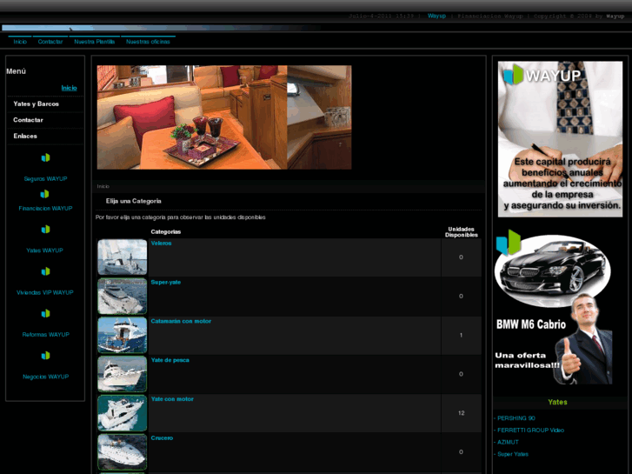Viewport: 632px width, 474px height.
Task: Click the 1 unit value for Catamarán con motor
Action: (x=461, y=335)
